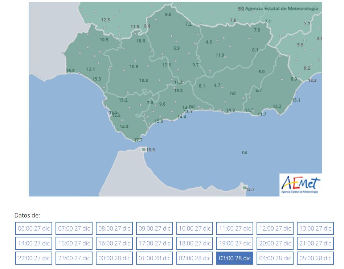
Task: Jump to the 05:00 28 dic data
Action: [x=315, y=258]
